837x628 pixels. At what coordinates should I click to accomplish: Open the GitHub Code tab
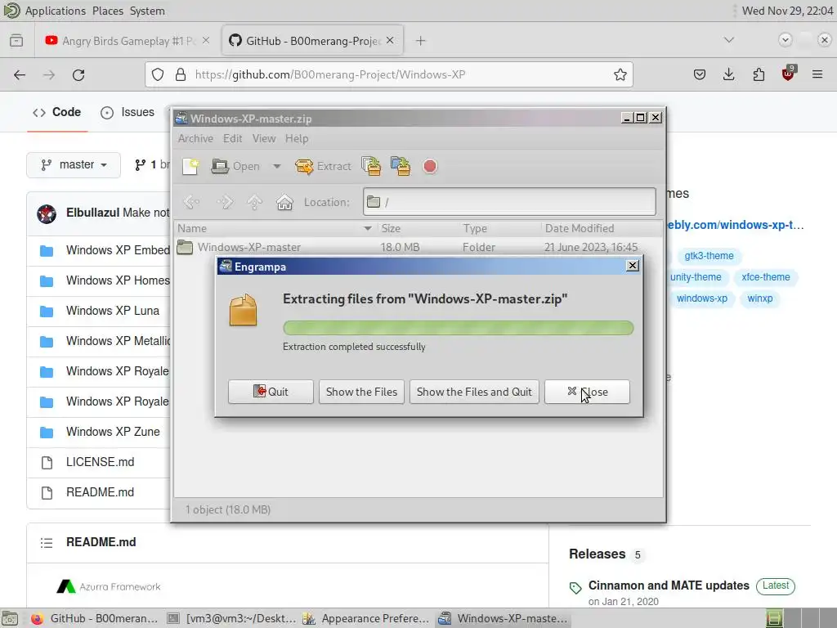tap(56, 112)
